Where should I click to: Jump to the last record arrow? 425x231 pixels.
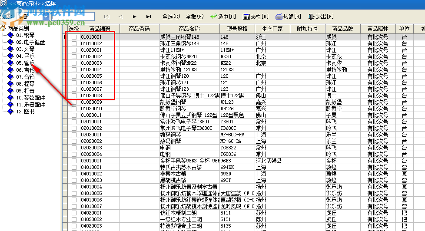pos(149,16)
